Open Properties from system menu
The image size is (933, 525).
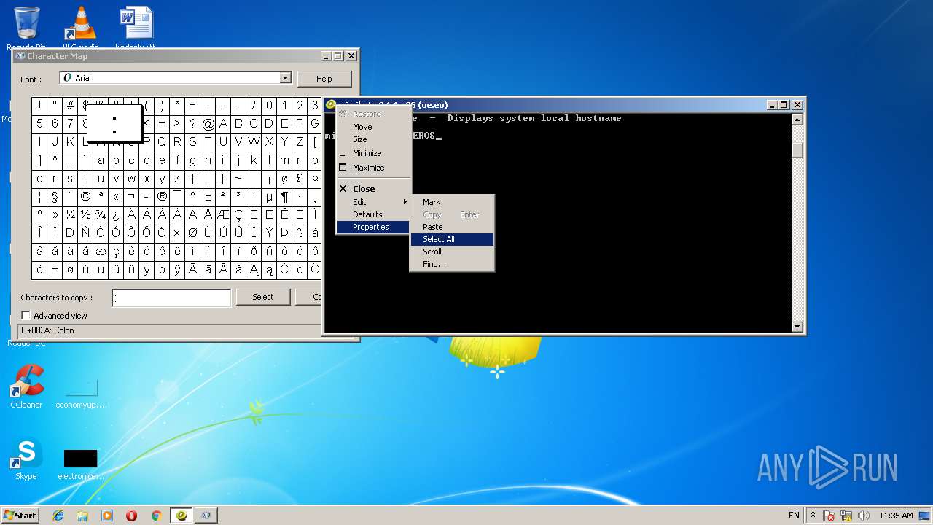click(x=373, y=227)
